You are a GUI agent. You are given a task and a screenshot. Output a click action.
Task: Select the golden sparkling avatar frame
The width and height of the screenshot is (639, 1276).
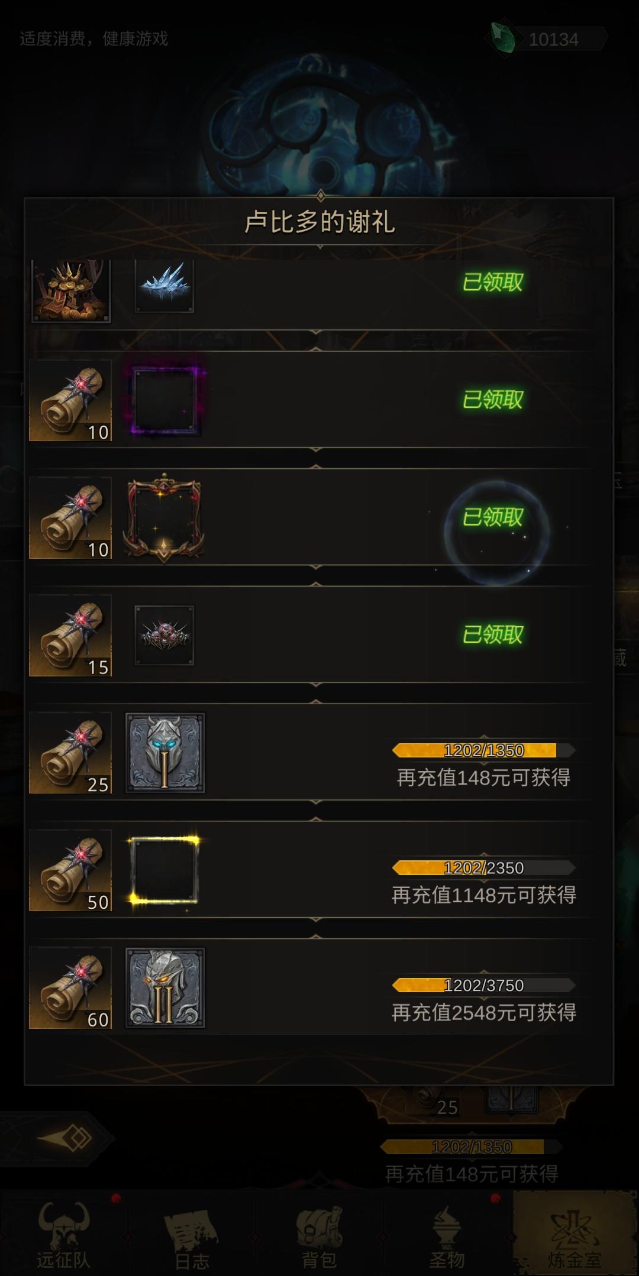[164, 870]
